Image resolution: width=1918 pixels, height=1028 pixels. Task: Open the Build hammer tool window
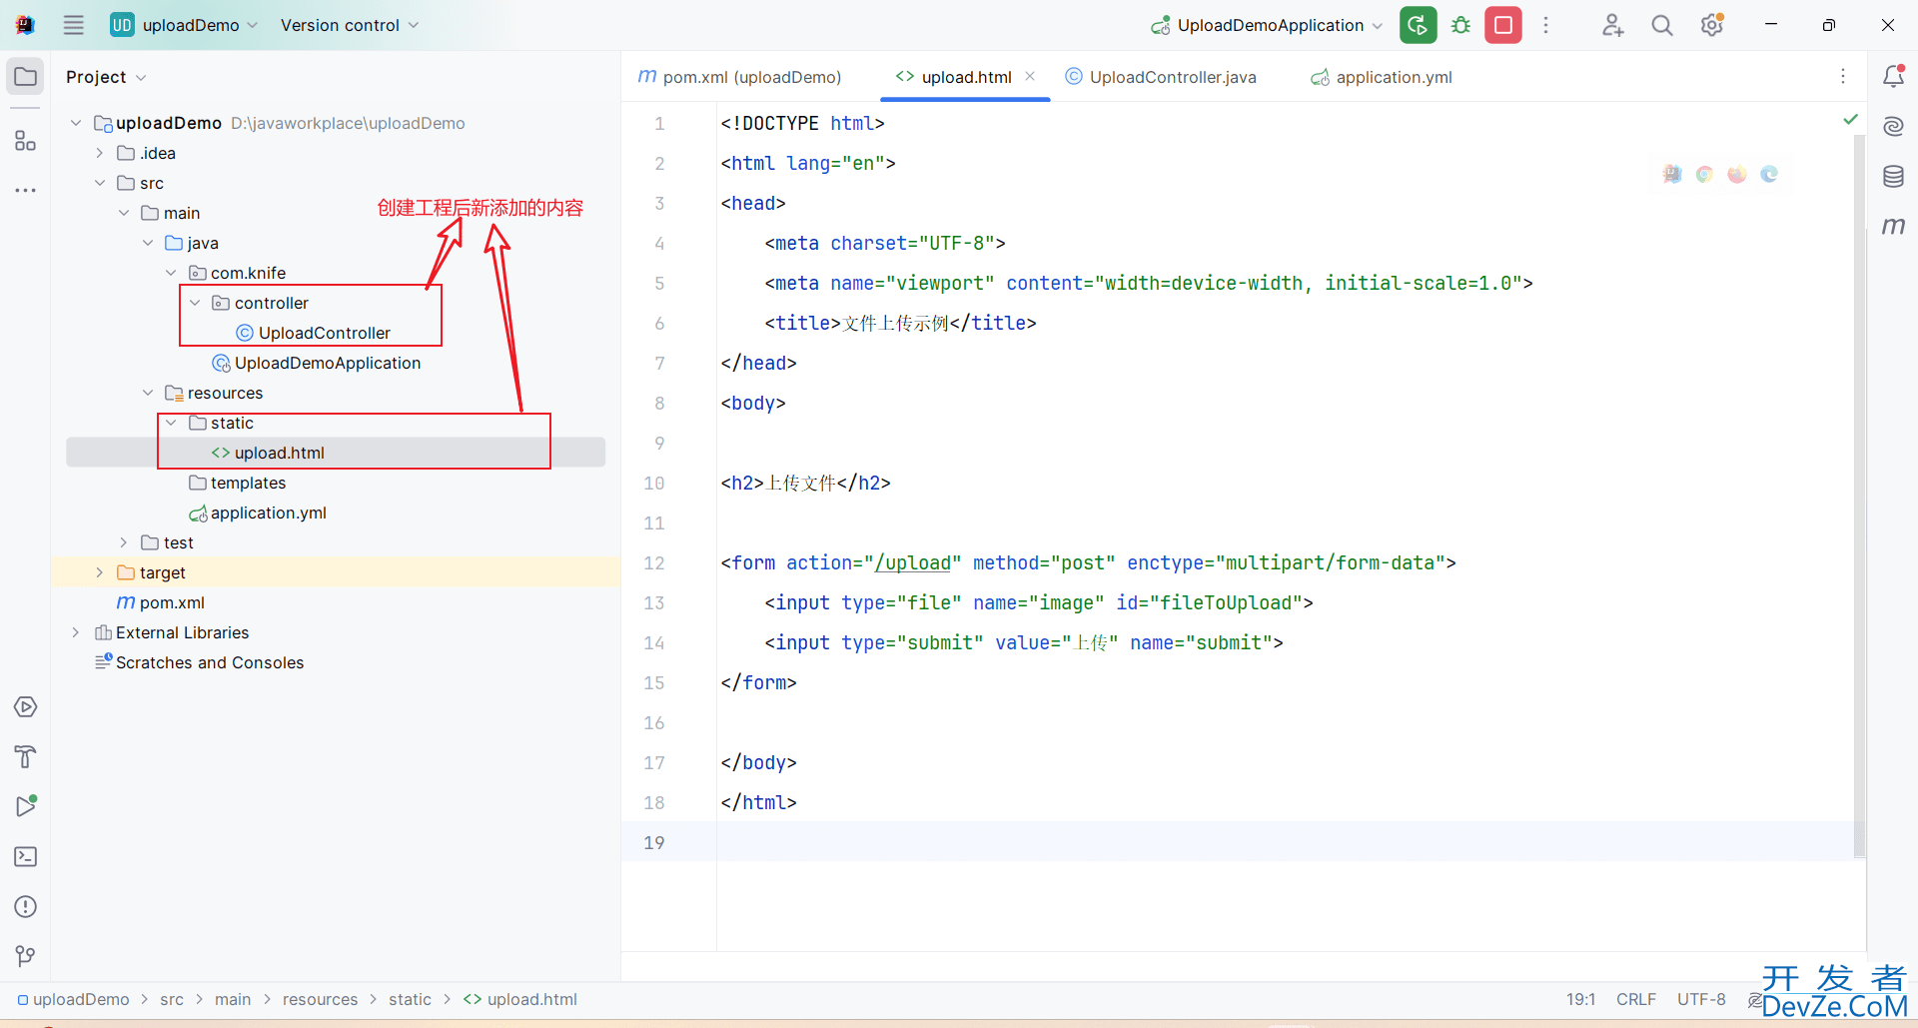(x=26, y=757)
